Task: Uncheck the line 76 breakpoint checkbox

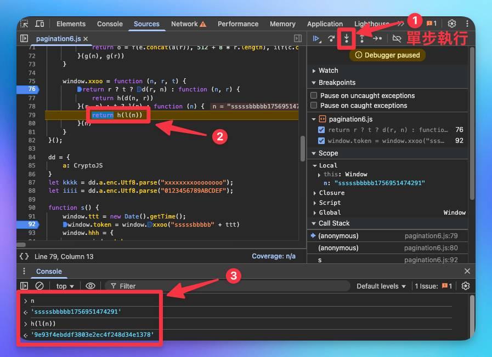Action: pyautogui.click(x=321, y=130)
